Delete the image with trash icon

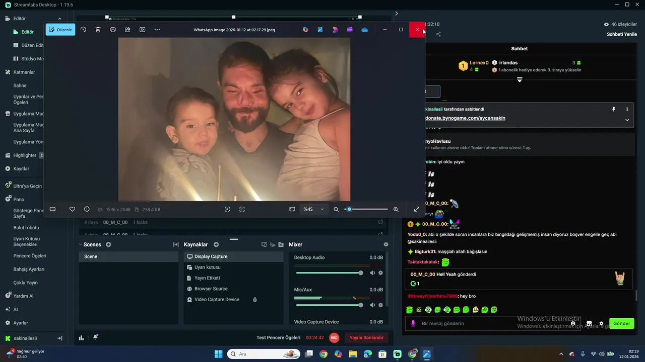tap(98, 30)
